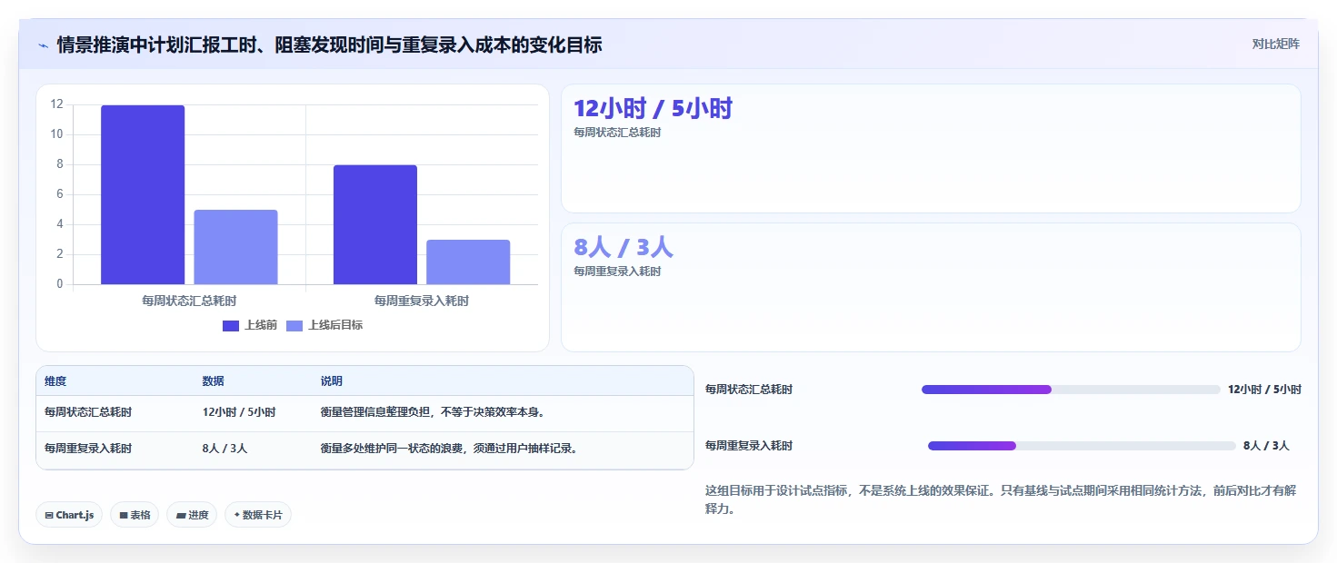Click the chart axis label 每周状态汇总耗时
The image size is (1337, 563).
click(189, 301)
